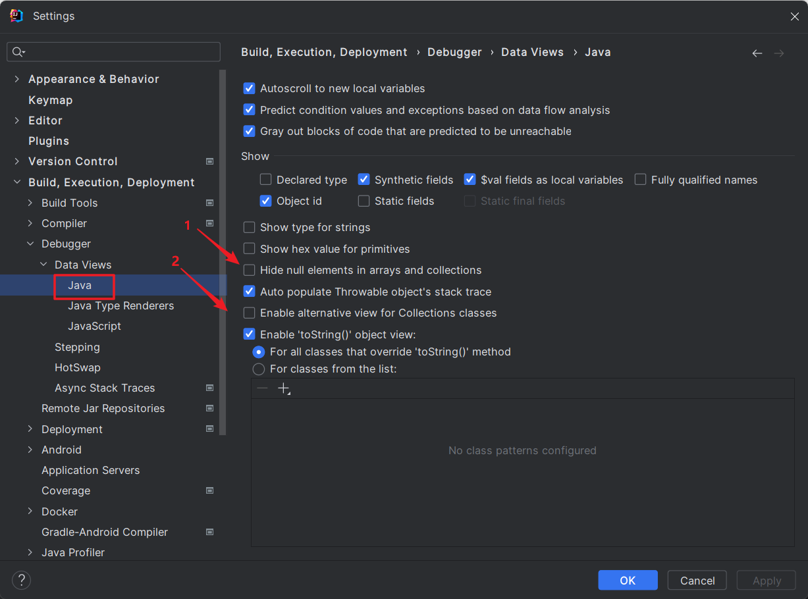Expand the Docker settings node
Image resolution: width=808 pixels, height=599 pixels.
(30, 511)
